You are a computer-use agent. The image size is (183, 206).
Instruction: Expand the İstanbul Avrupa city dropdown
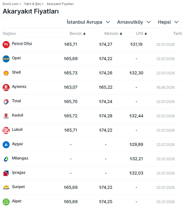pos(88,22)
